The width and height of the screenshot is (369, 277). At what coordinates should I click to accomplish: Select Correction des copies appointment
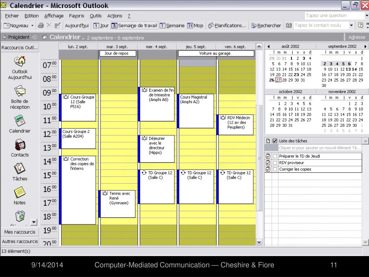(x=78, y=190)
